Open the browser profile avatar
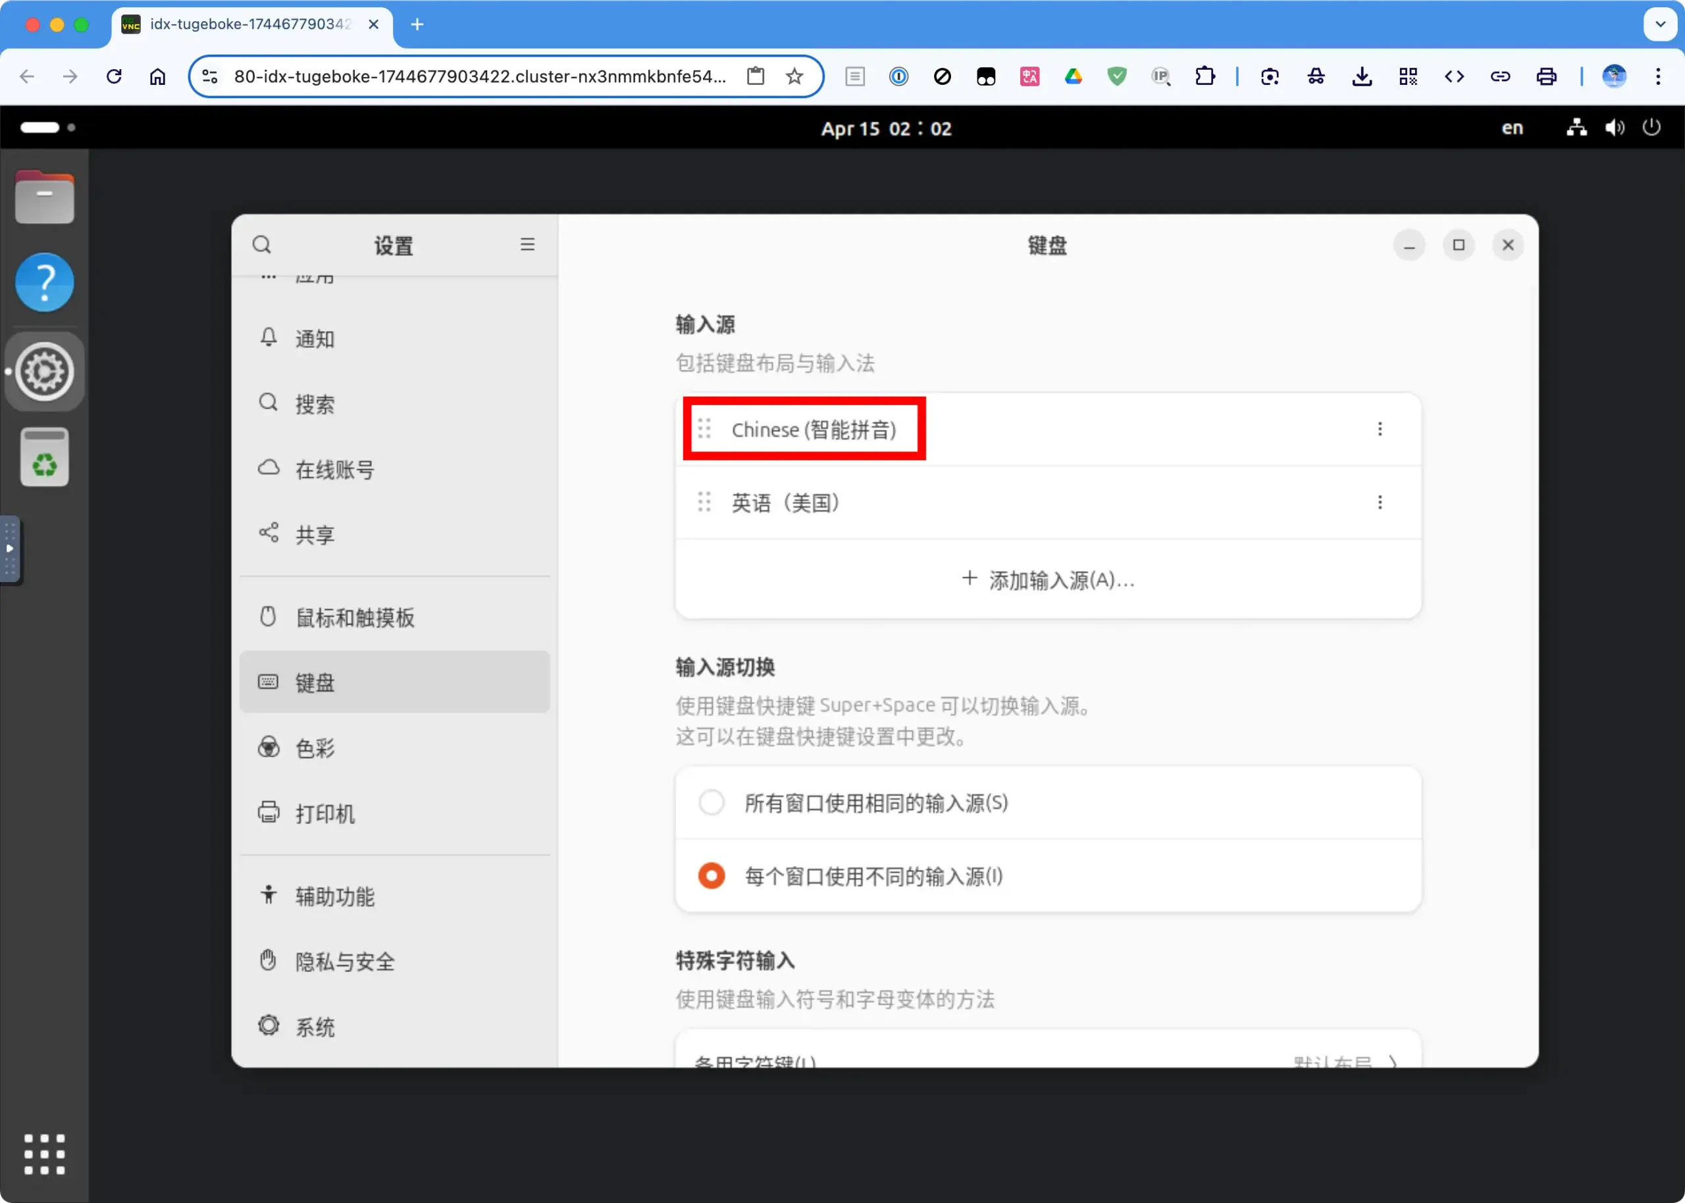 [1614, 76]
